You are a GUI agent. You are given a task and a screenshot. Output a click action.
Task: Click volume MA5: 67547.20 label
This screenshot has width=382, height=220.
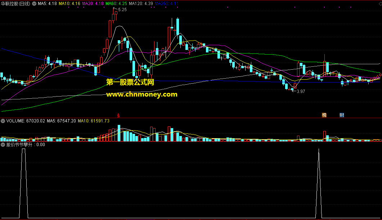[x=62, y=121]
